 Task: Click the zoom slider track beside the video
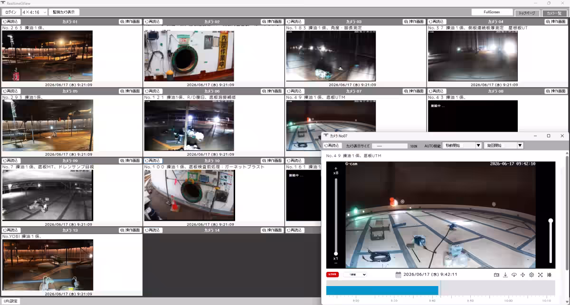pos(336,217)
